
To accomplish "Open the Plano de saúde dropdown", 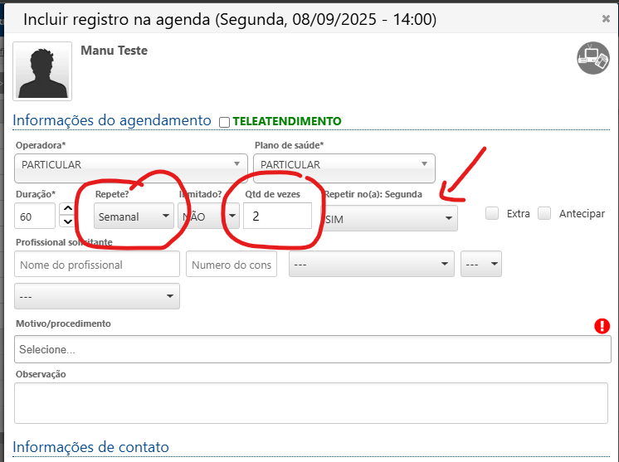I will (344, 168).
